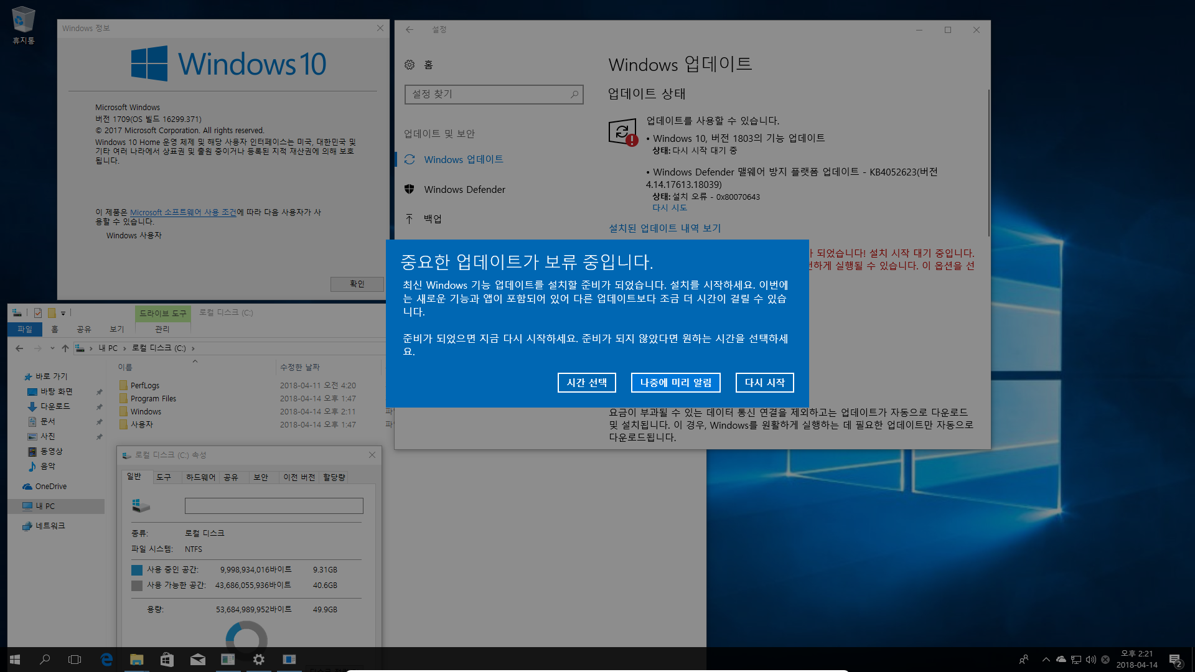Focus the 설정 찾기 search field
The width and height of the screenshot is (1195, 672).
tap(494, 94)
